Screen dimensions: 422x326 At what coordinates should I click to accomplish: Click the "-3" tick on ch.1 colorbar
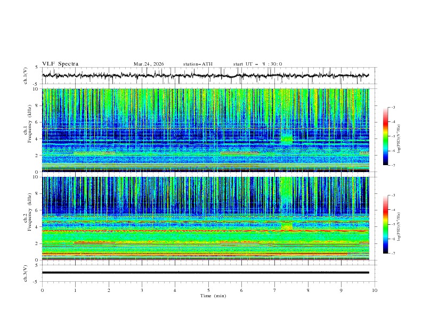click(x=393, y=108)
